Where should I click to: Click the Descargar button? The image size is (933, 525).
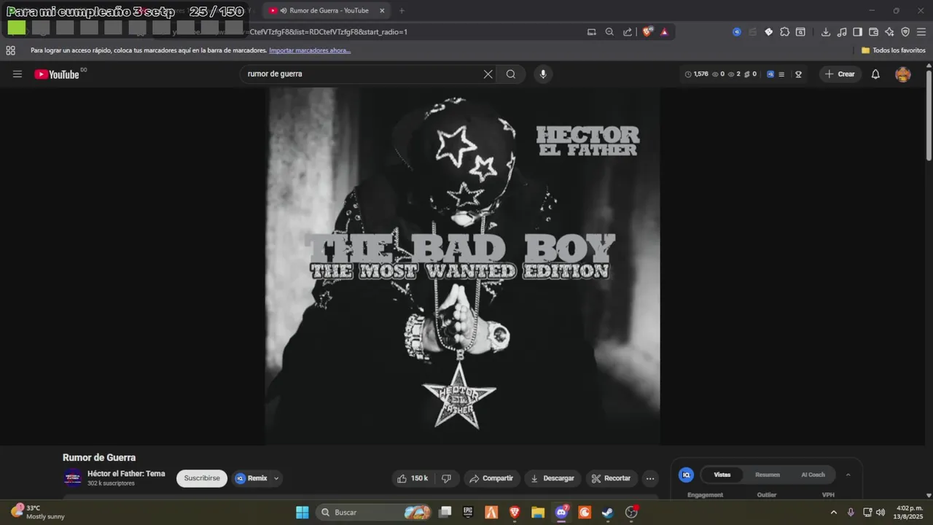(553, 478)
